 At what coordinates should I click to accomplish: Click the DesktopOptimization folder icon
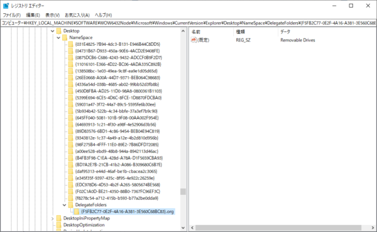(x=59, y=225)
